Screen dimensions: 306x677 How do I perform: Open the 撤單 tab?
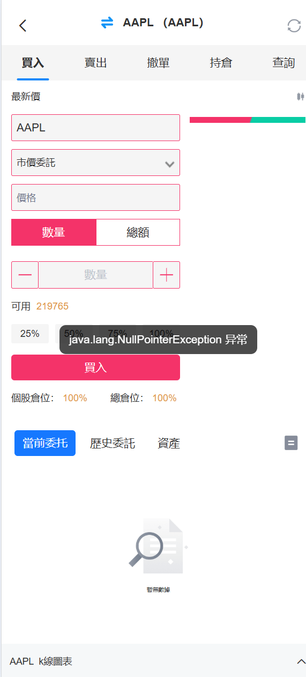pyautogui.click(x=158, y=63)
